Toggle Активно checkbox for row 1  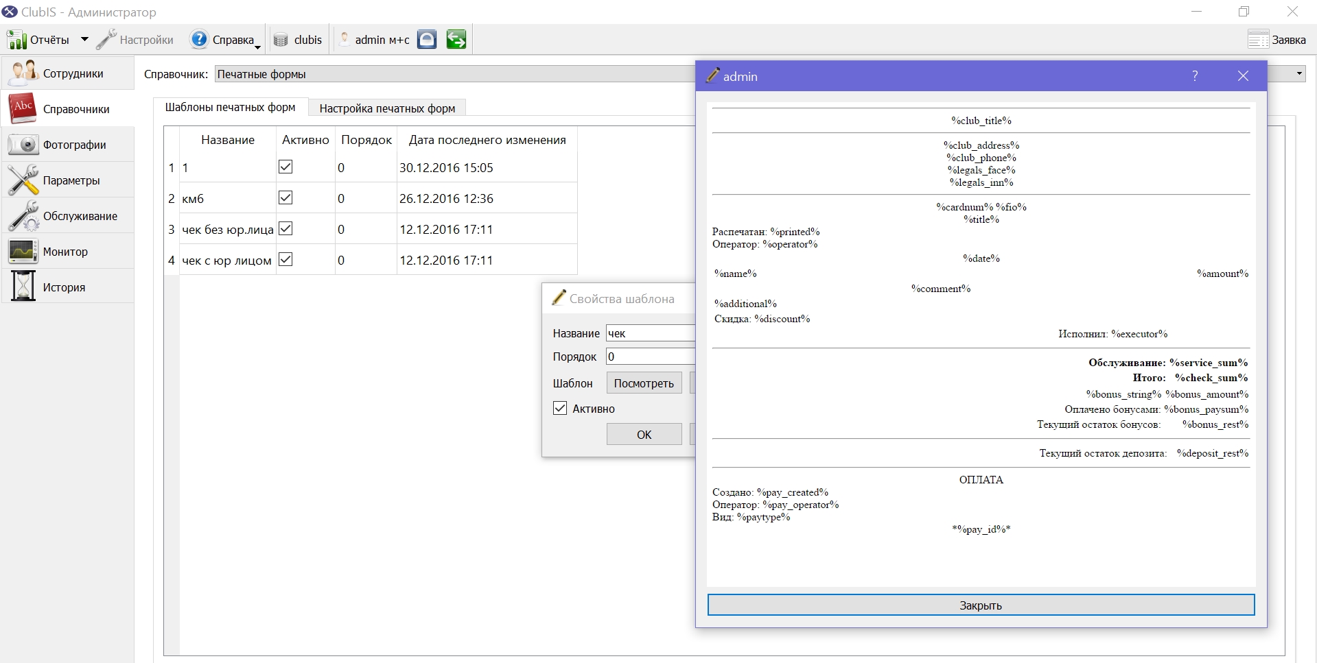285,167
